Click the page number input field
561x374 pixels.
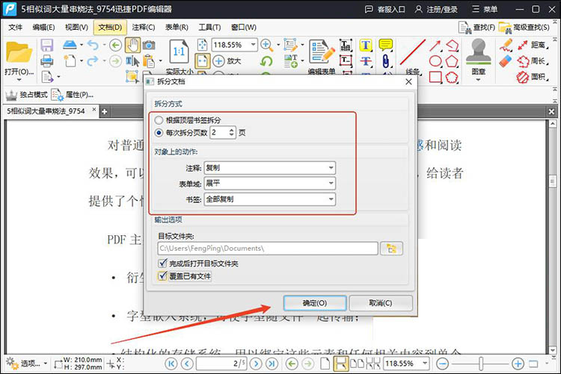221,364
